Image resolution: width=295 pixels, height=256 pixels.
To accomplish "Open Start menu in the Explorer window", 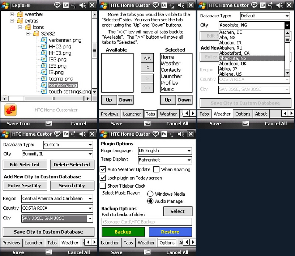I will [6, 5].
